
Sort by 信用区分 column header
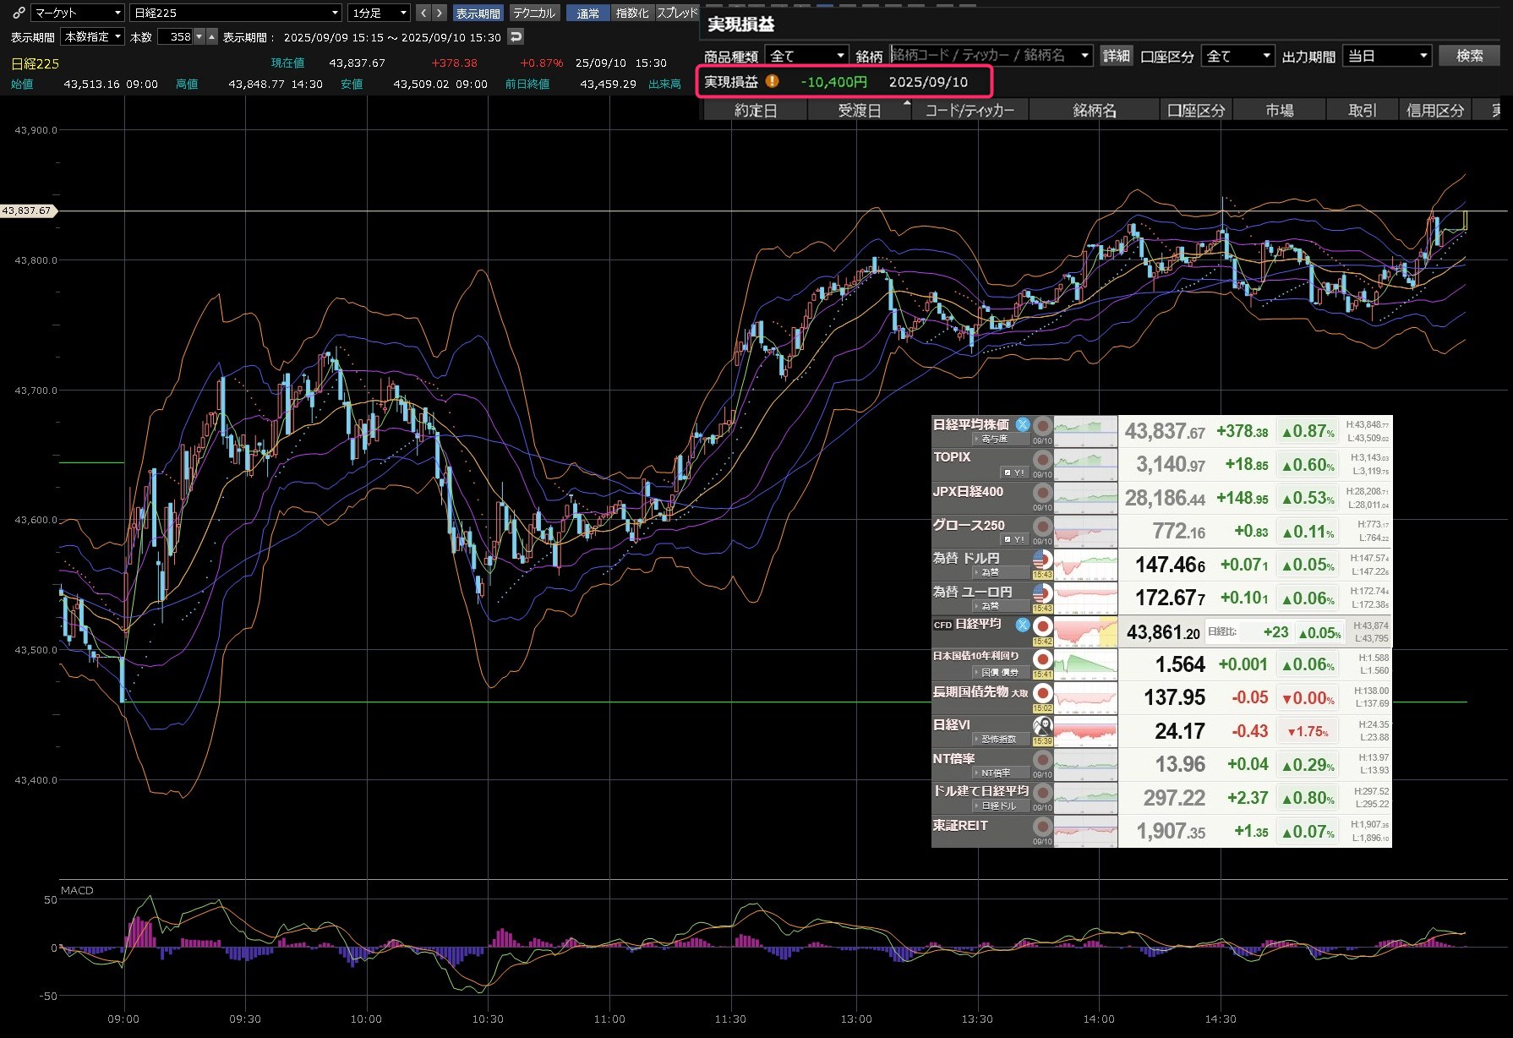(1435, 111)
